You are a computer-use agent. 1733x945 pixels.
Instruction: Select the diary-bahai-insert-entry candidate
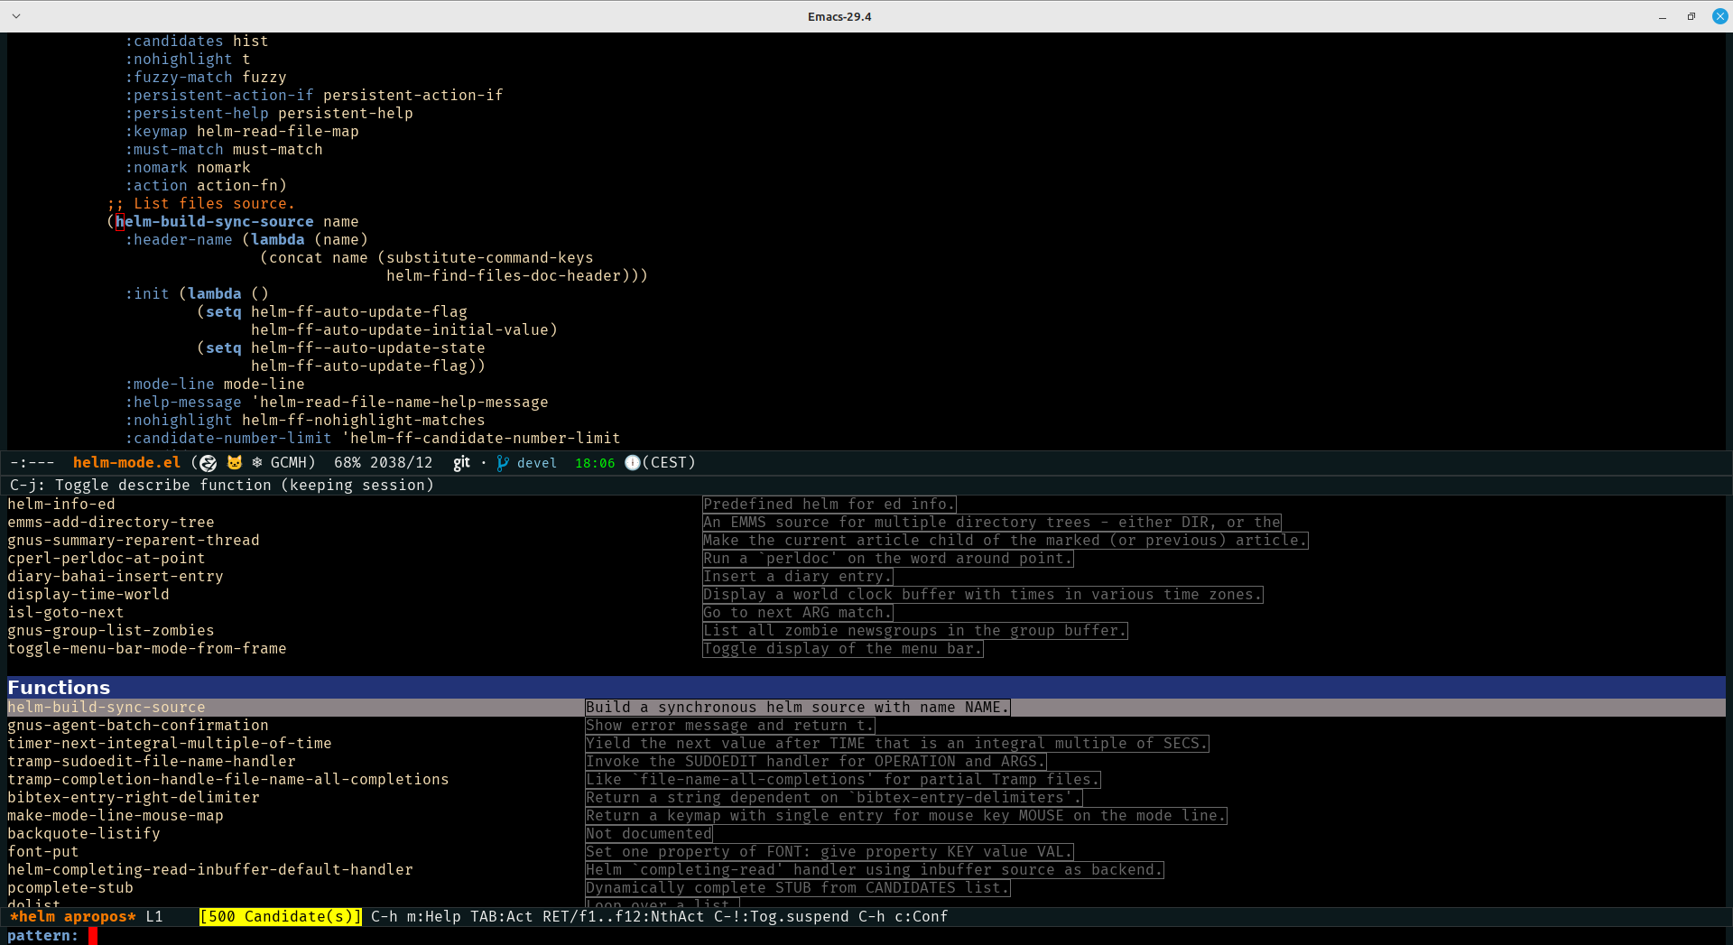(116, 577)
